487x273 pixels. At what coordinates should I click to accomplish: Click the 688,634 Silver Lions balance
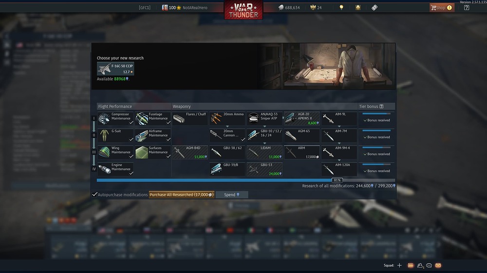[x=289, y=8]
